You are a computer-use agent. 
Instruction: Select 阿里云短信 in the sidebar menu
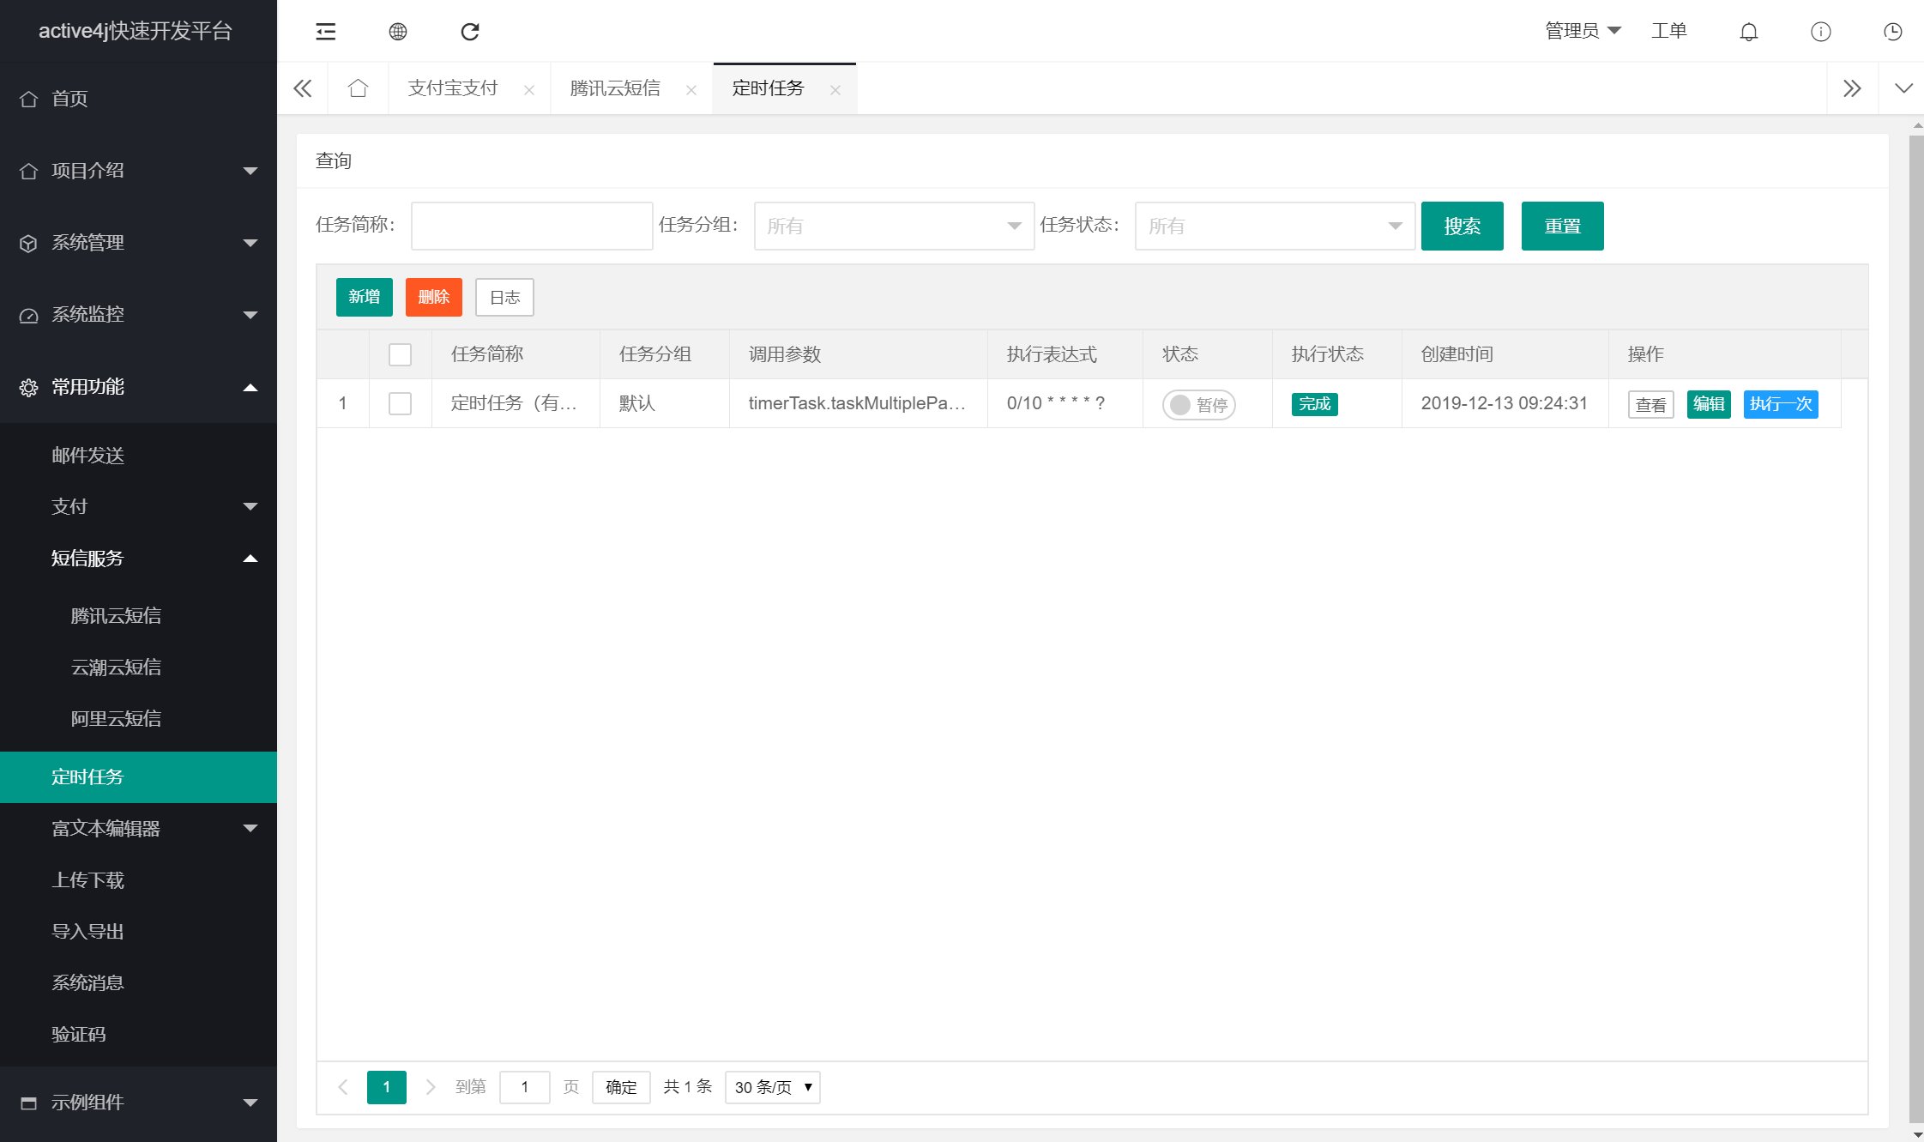click(x=116, y=718)
